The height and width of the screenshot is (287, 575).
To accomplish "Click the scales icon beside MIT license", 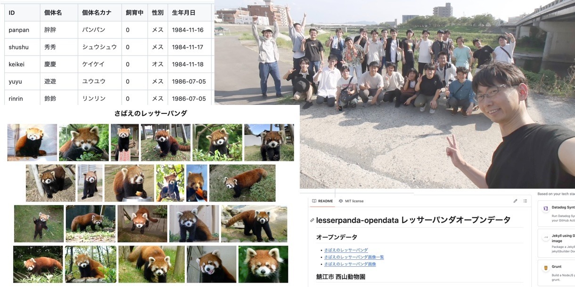I will point(341,201).
